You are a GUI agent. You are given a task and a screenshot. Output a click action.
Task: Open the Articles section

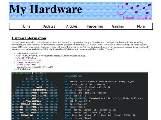(x=72, y=26)
